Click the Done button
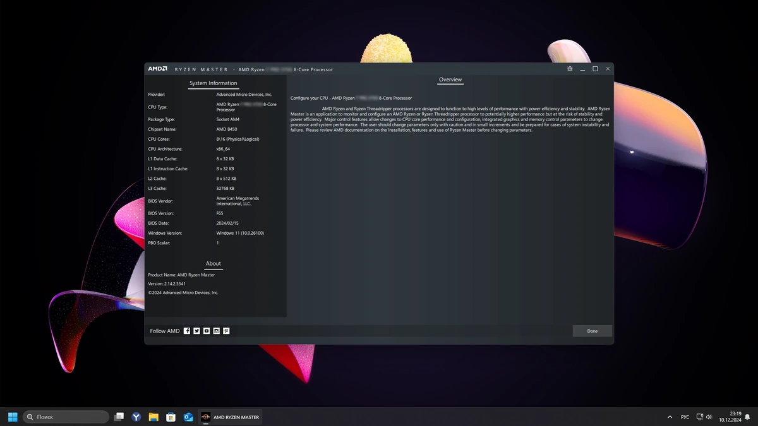The image size is (758, 426). click(593, 331)
